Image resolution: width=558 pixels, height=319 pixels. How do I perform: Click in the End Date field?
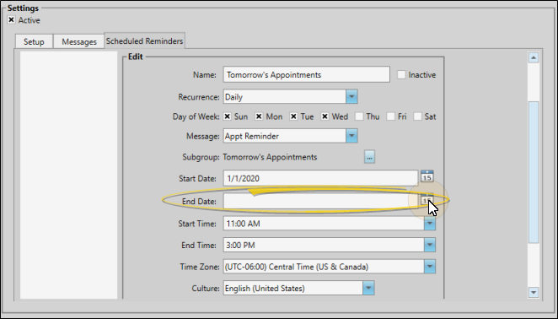coord(320,201)
